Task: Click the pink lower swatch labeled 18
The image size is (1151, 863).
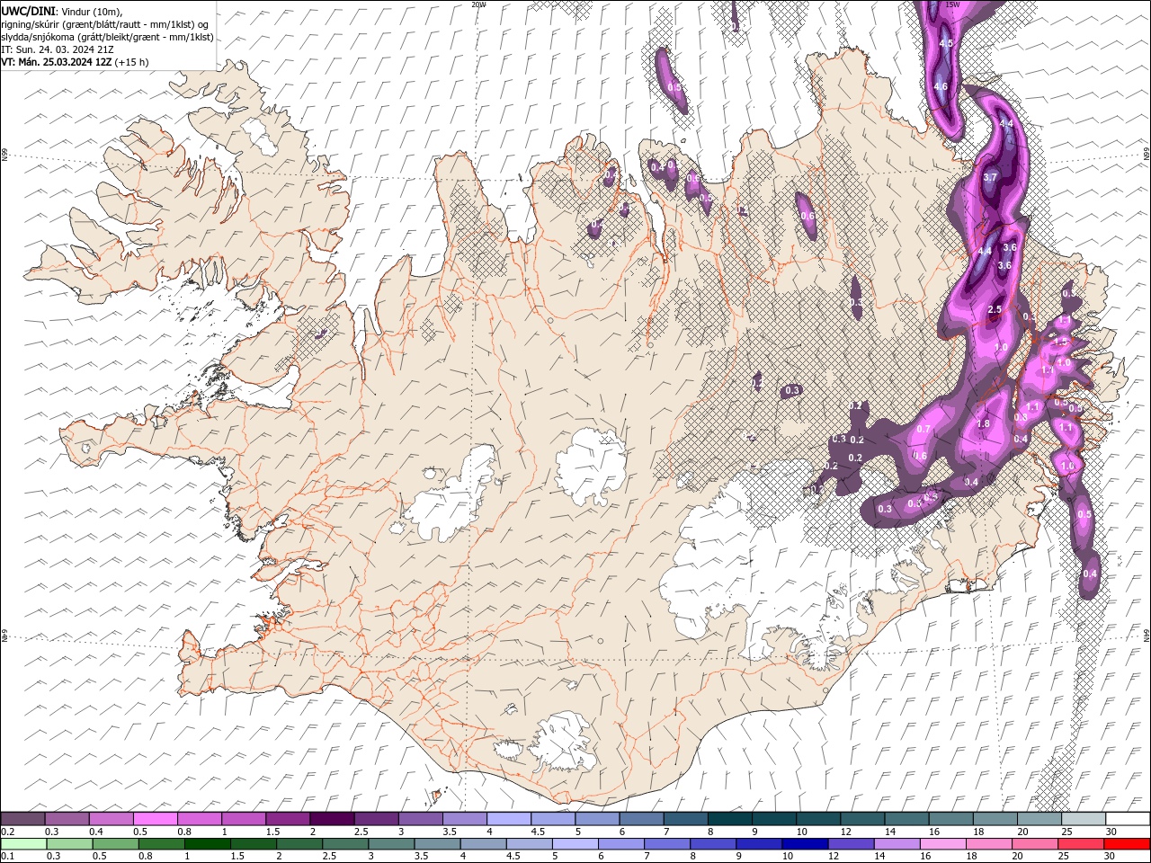Action: tap(988, 844)
